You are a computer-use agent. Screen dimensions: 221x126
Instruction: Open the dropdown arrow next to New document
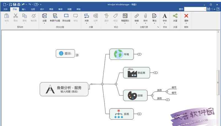coord(7,4)
